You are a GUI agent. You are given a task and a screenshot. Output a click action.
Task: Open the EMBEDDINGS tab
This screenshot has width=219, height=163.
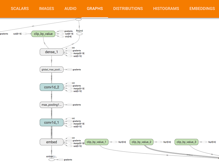point(202,8)
